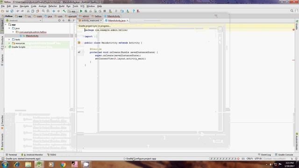Click the CRLF line separator indicator
This screenshot has height=168, width=299.
pyautogui.click(x=249, y=159)
